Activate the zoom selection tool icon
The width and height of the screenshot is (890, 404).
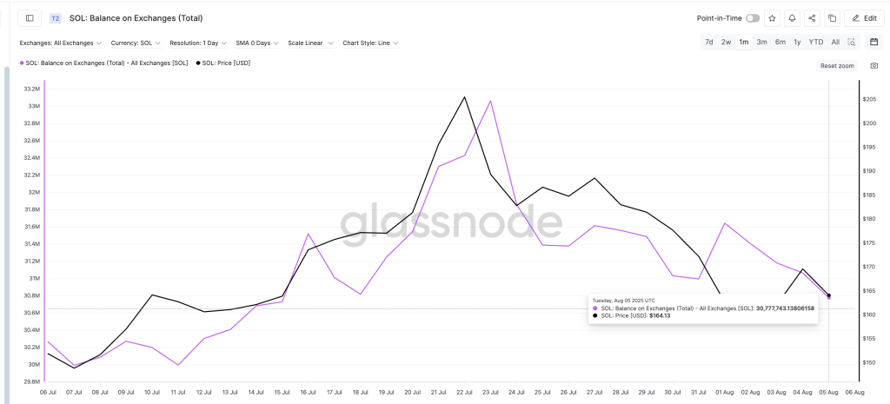[x=852, y=42]
